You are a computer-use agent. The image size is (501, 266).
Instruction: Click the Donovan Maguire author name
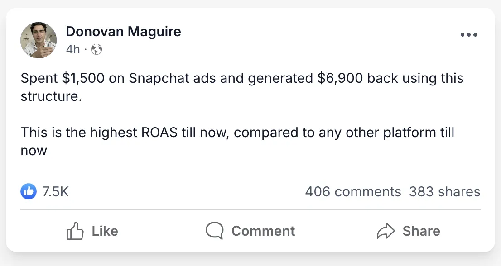point(123,32)
